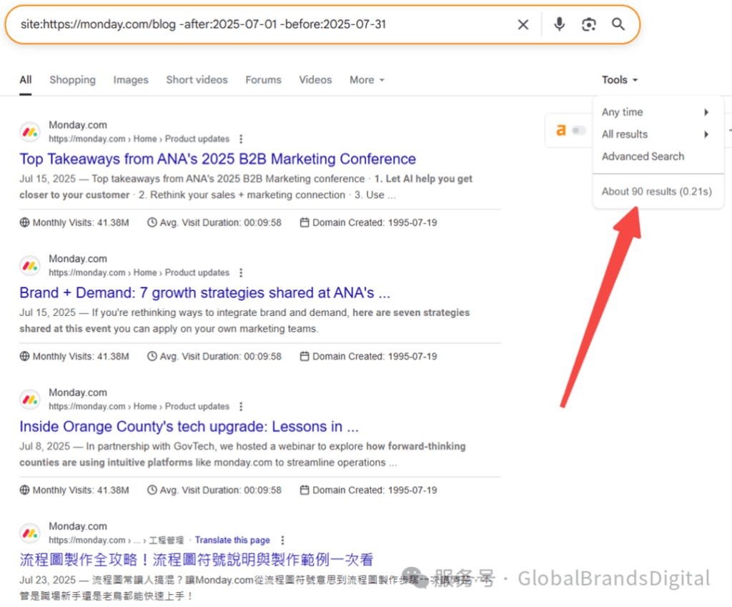The height and width of the screenshot is (607, 732).
Task: Toggle the orange 'a' extension switch
Action: (x=578, y=130)
